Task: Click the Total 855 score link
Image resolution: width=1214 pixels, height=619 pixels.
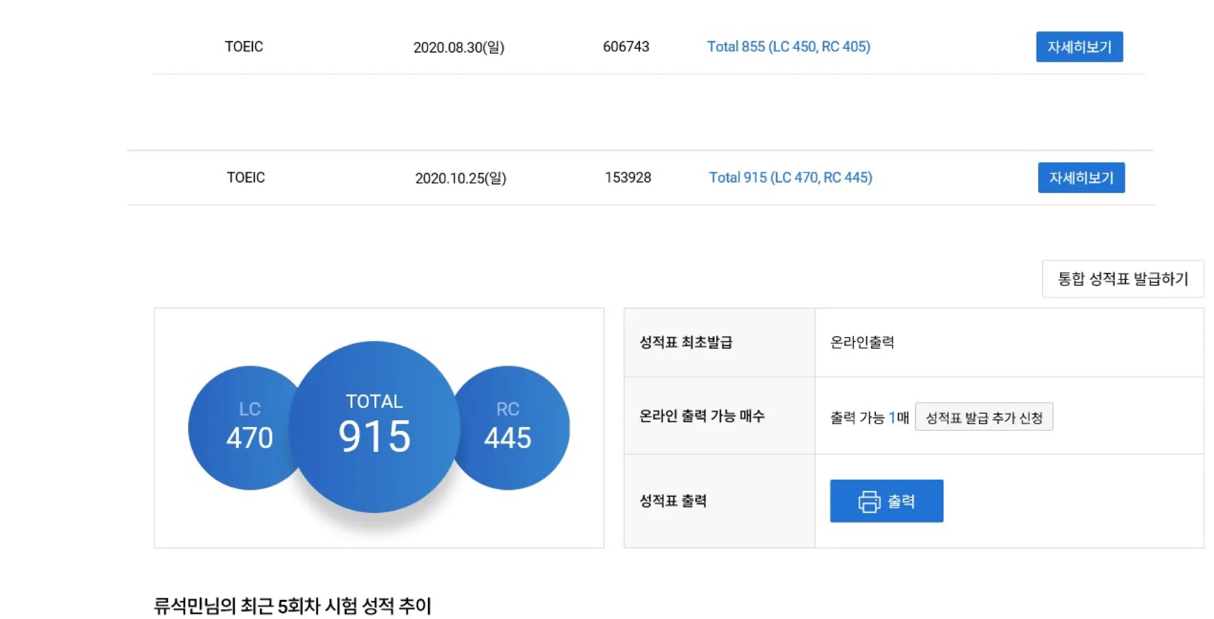Action: (788, 46)
